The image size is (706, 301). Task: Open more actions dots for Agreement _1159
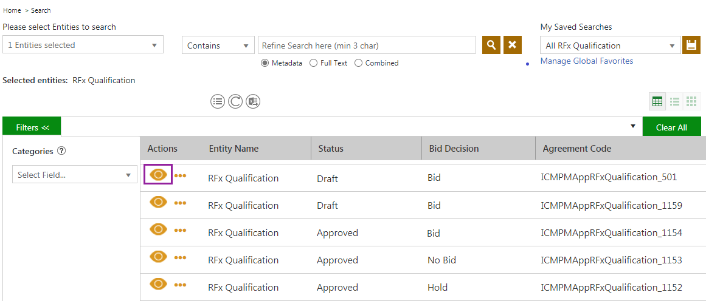[180, 203]
